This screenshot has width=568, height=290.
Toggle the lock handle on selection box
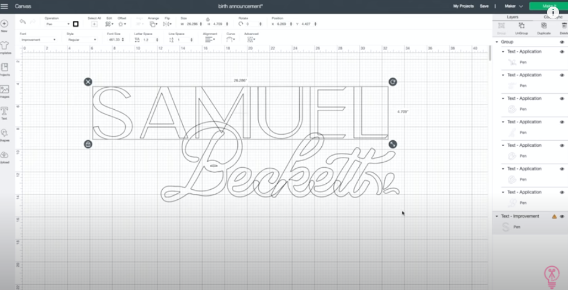click(x=88, y=144)
